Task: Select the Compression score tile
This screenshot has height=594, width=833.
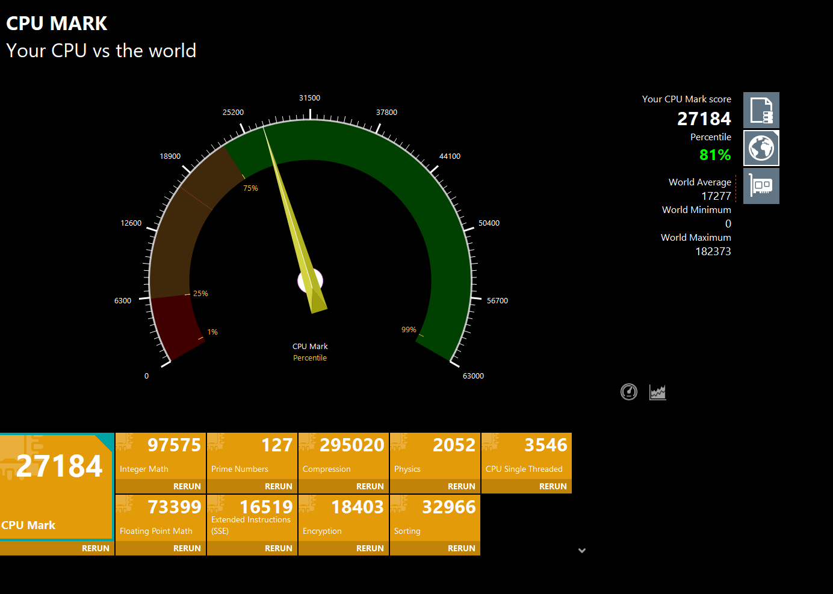Action: [x=344, y=456]
